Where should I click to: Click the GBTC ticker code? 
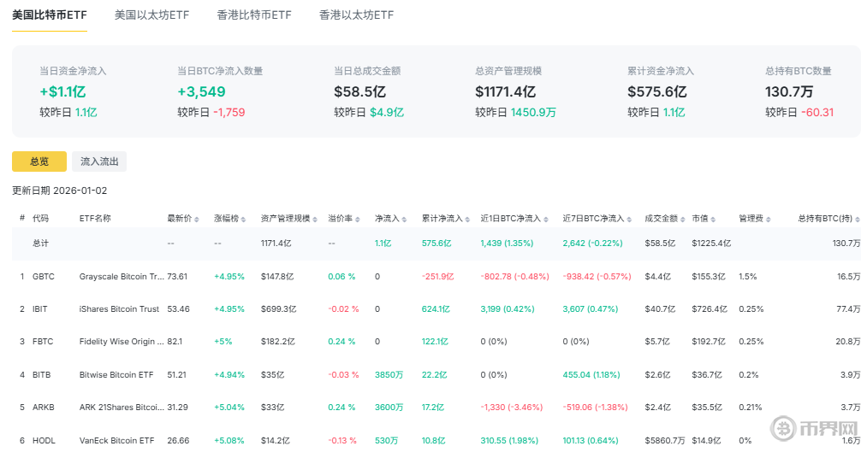tap(43, 276)
